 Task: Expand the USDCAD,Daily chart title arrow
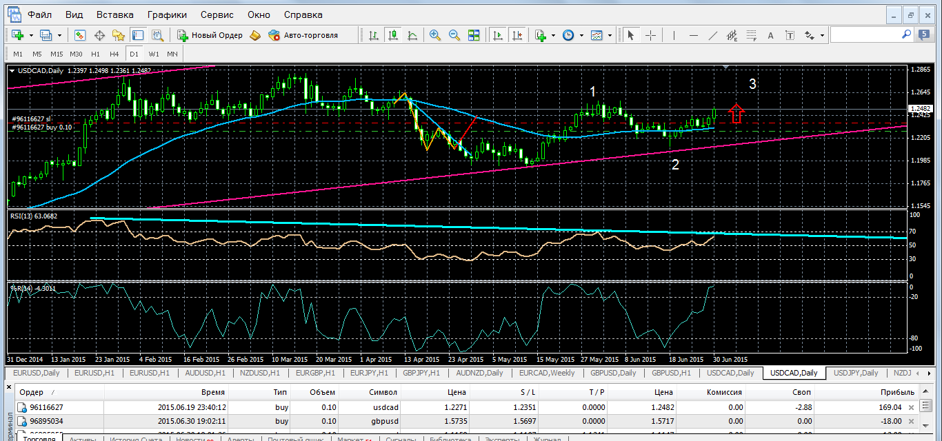[12, 70]
